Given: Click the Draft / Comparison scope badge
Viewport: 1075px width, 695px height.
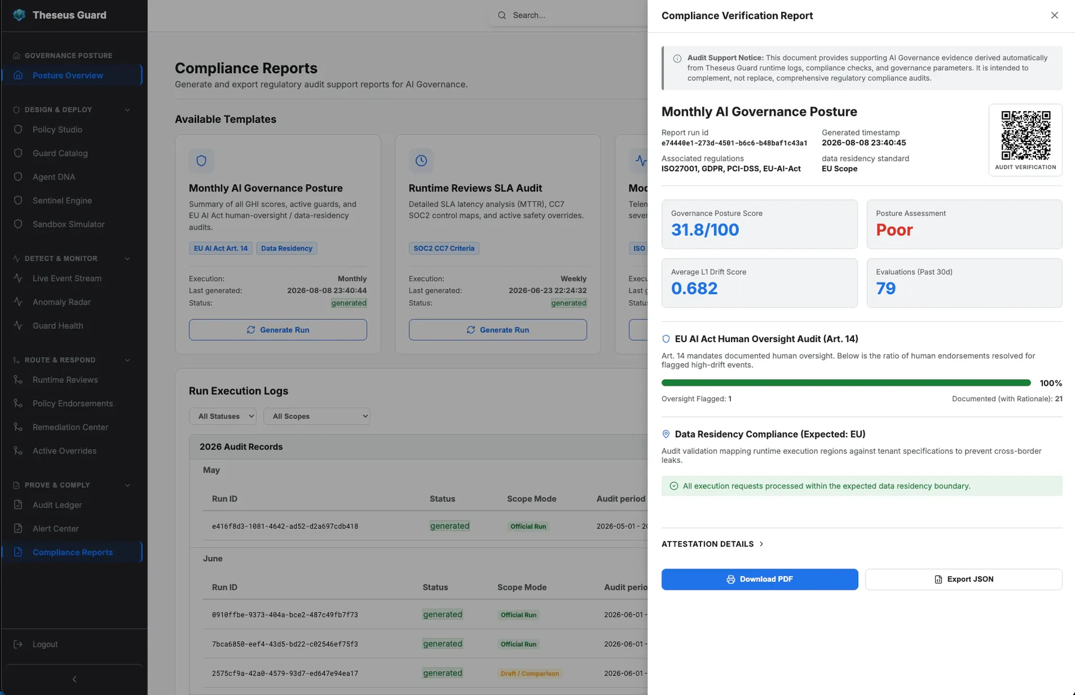Looking at the screenshot, I should tap(530, 674).
